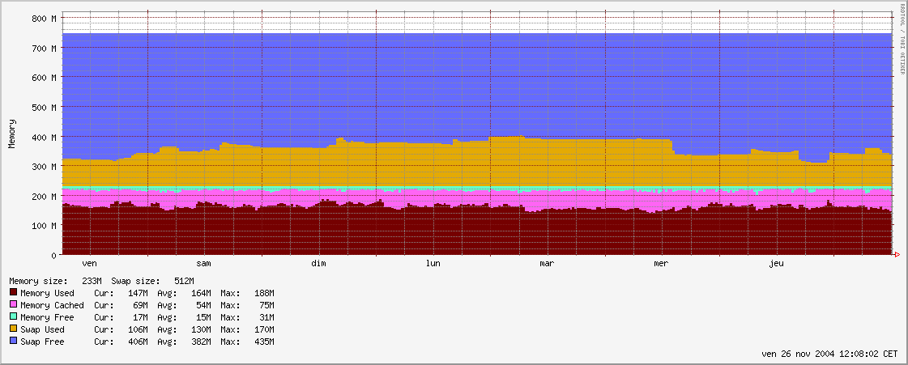This screenshot has width=908, height=365.
Task: Click the Memory Used Avg value 164M
Action: [201, 293]
